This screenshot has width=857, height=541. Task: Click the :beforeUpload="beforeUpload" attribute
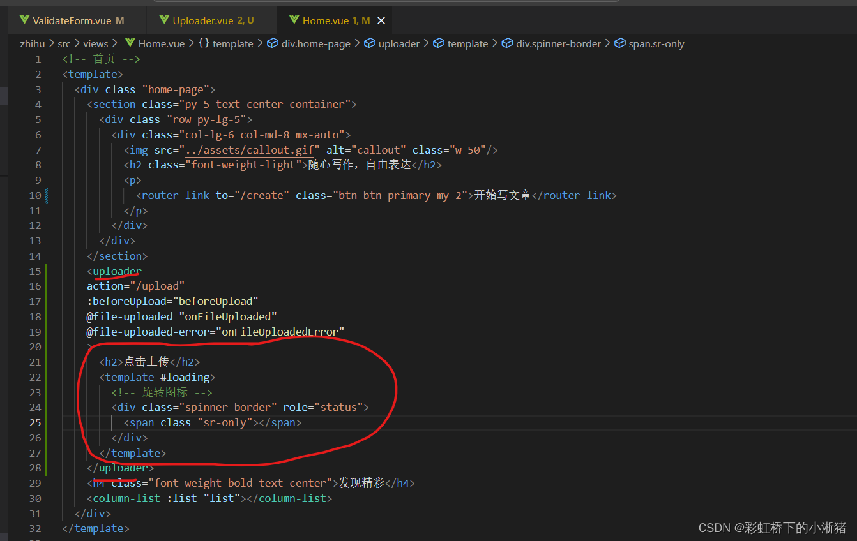coord(172,301)
